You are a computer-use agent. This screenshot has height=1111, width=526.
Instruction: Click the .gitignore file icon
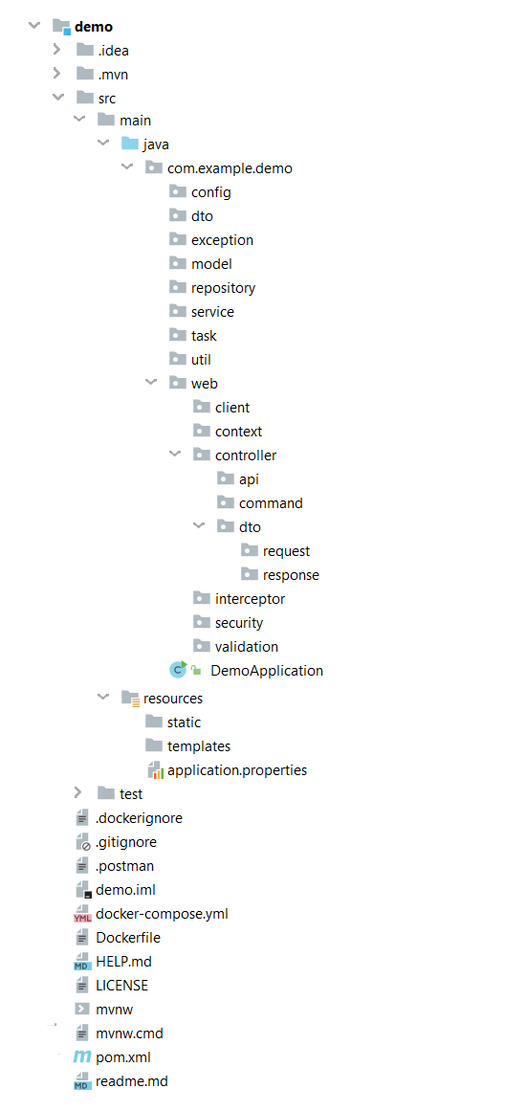pos(82,842)
